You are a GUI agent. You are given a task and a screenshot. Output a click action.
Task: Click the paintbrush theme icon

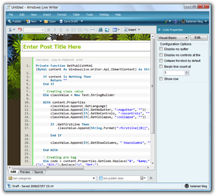point(167,22)
